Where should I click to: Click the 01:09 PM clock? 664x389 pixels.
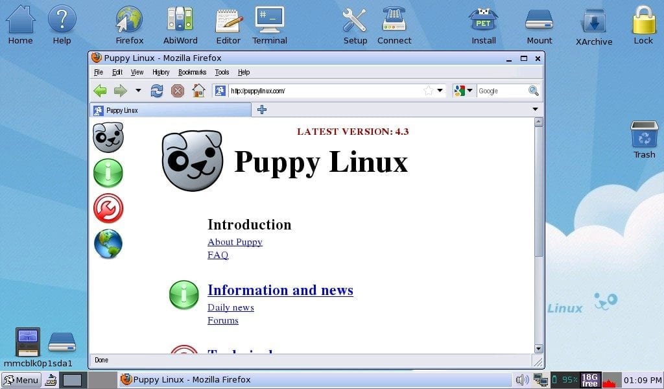tap(643, 380)
